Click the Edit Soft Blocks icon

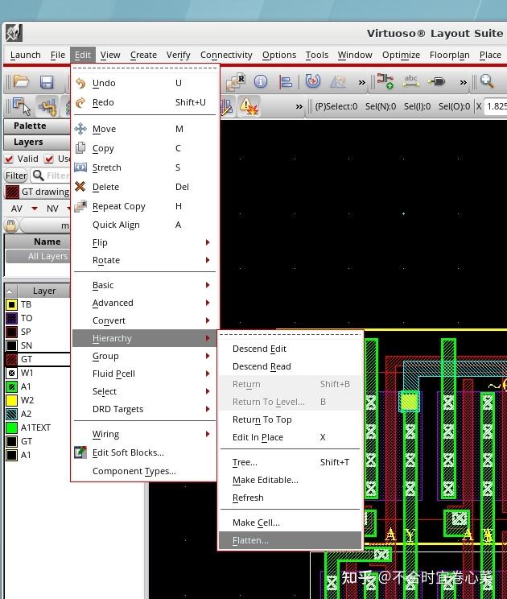click(x=80, y=452)
